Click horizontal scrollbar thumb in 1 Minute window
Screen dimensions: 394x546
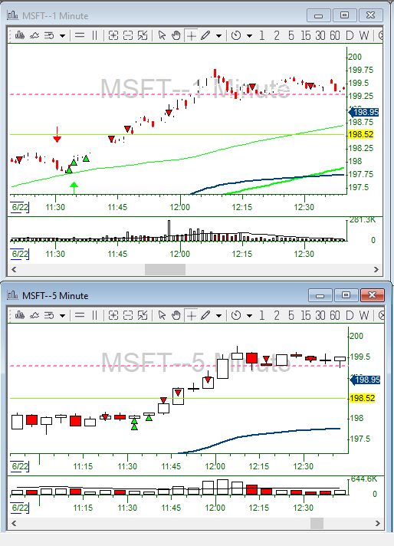(x=165, y=269)
